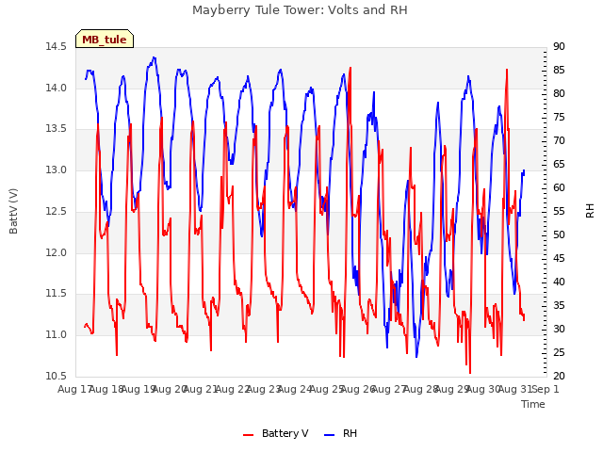Click the 55 right axis value

pyautogui.click(x=559, y=211)
